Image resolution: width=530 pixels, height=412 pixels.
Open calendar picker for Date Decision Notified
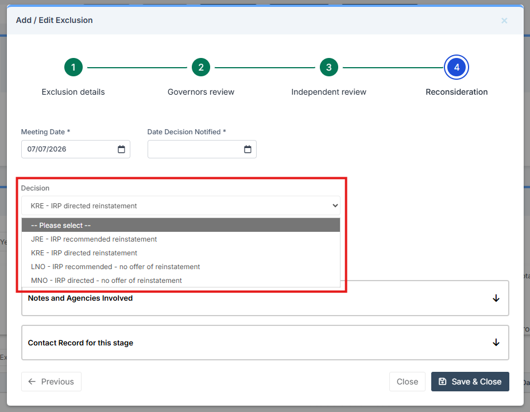[x=247, y=149]
